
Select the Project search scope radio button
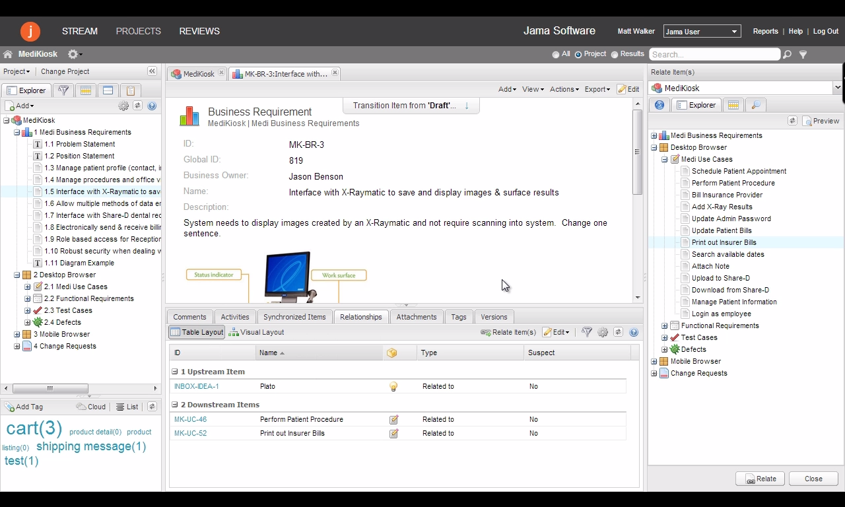click(578, 55)
